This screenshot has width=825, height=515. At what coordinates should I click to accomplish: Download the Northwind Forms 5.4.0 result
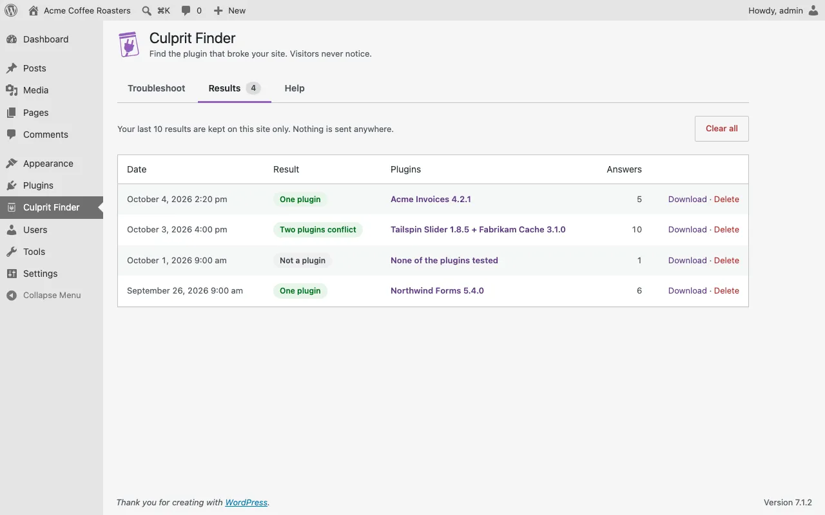click(x=688, y=290)
